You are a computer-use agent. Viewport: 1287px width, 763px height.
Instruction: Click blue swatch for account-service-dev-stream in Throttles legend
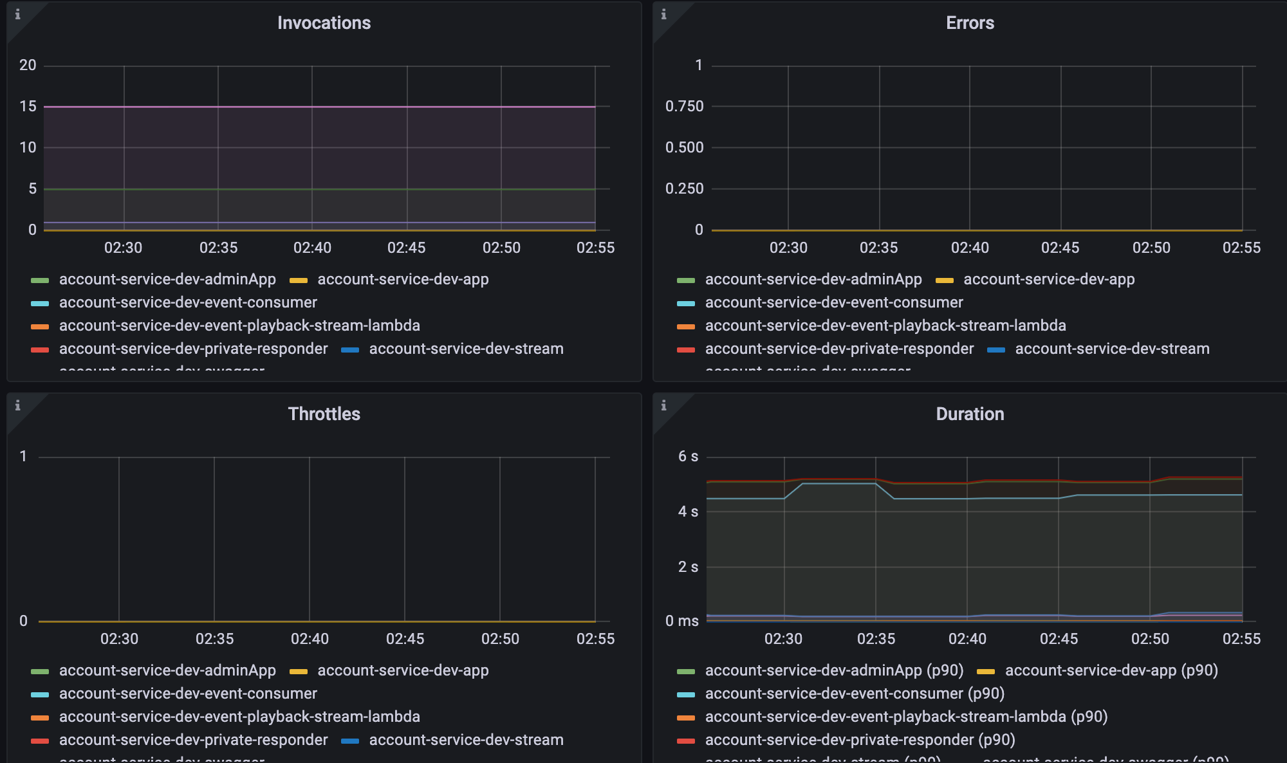pos(350,741)
